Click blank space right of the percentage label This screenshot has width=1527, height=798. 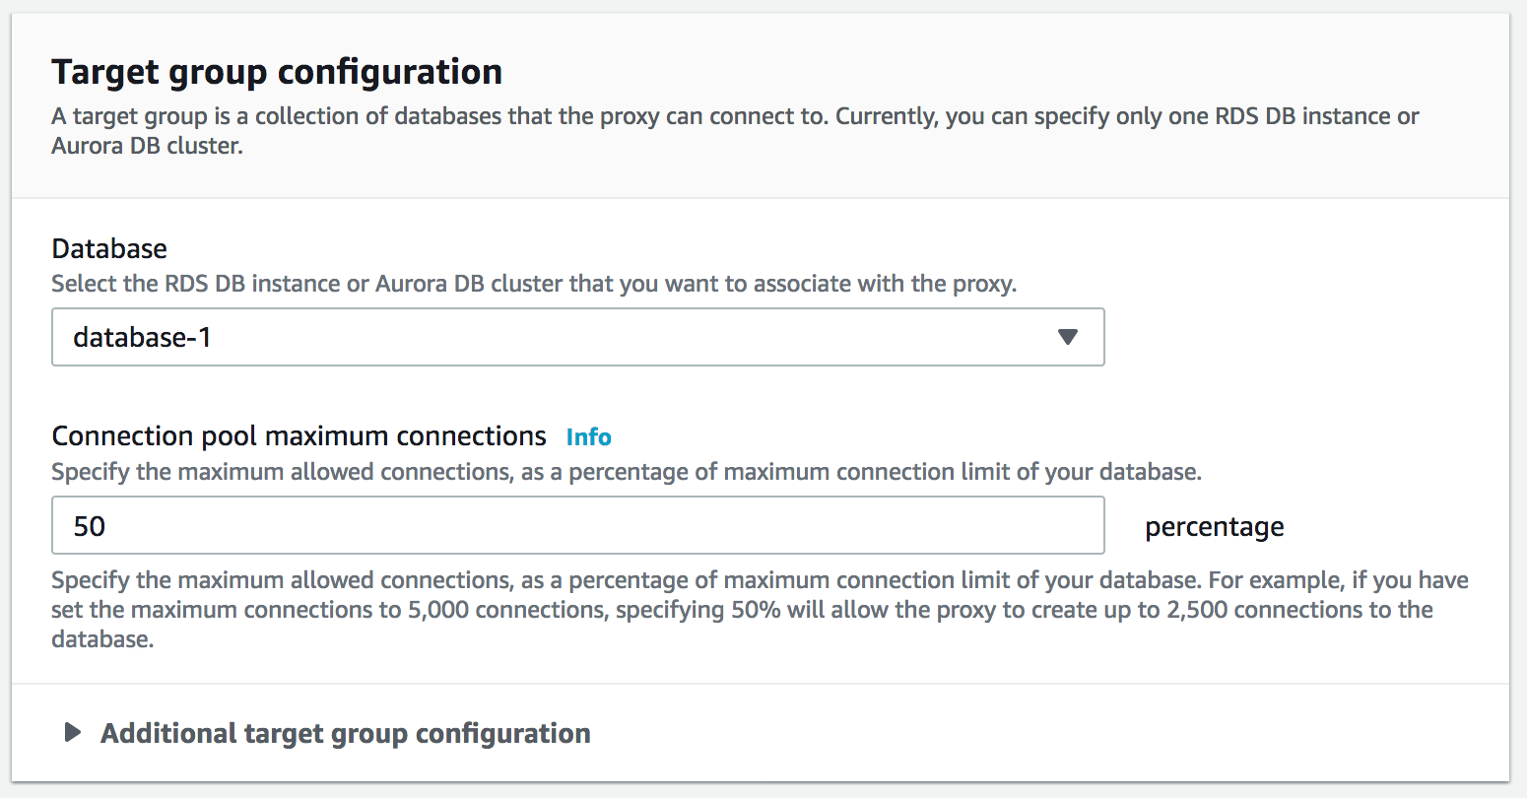1399,527
